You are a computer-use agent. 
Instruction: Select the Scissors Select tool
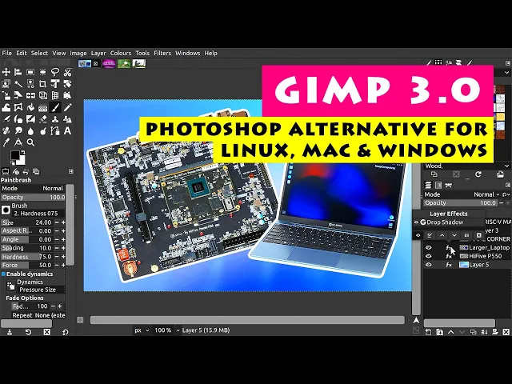pyautogui.click(x=67, y=72)
